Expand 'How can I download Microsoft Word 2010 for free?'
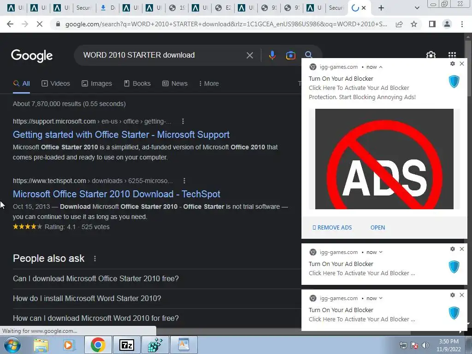 click(x=157, y=318)
